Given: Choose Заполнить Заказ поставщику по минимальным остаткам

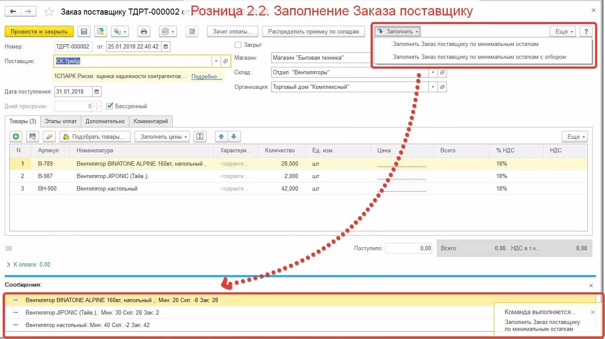Looking at the screenshot, I should tap(465, 44).
